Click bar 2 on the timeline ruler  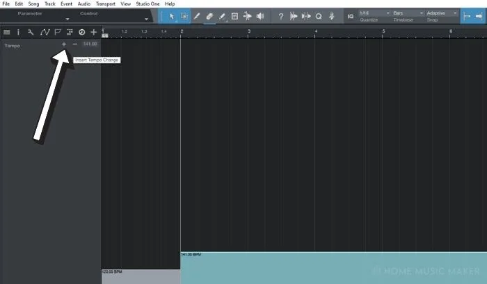(x=182, y=31)
